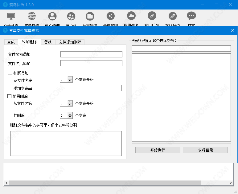The height and width of the screenshot is (194, 238).
Task: Focus the 添加字符串 input field
Action: pos(91,88)
